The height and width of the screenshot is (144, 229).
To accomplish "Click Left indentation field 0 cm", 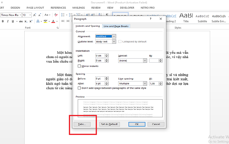I will click(100, 56).
